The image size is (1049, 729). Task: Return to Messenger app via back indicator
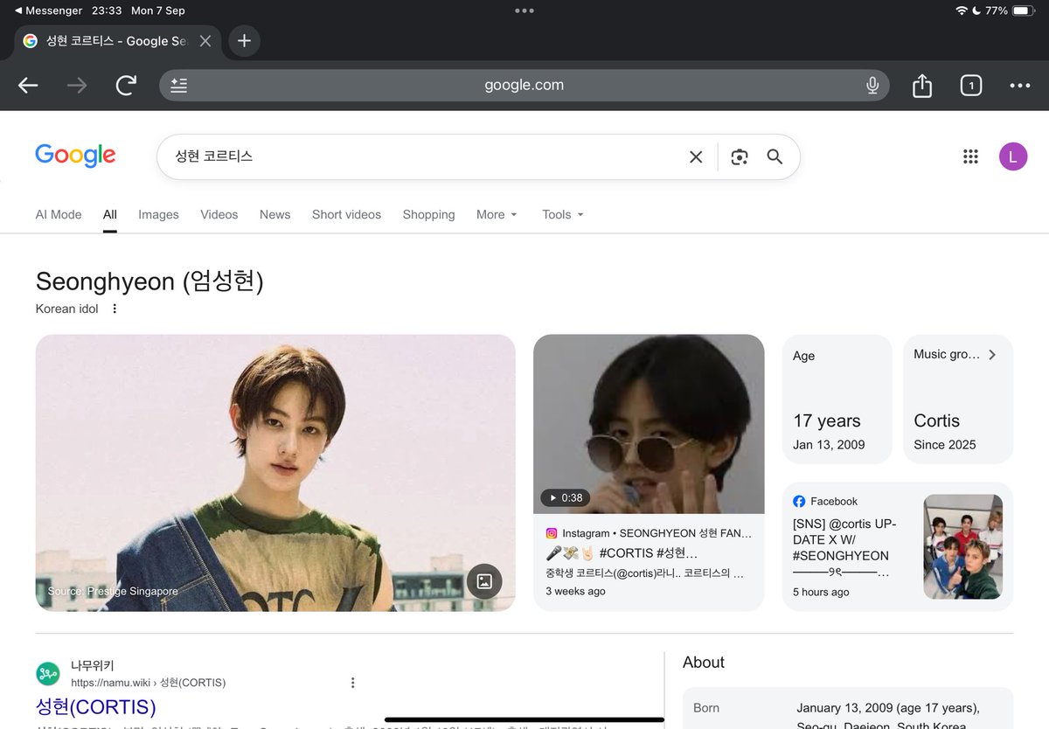click(x=49, y=10)
